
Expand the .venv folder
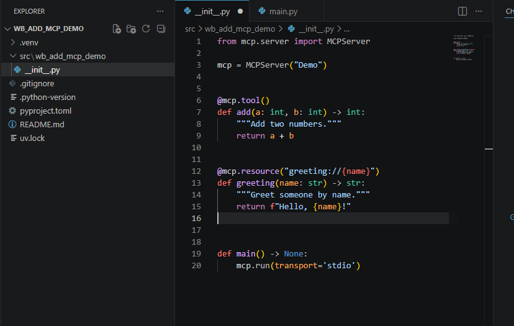coord(13,42)
